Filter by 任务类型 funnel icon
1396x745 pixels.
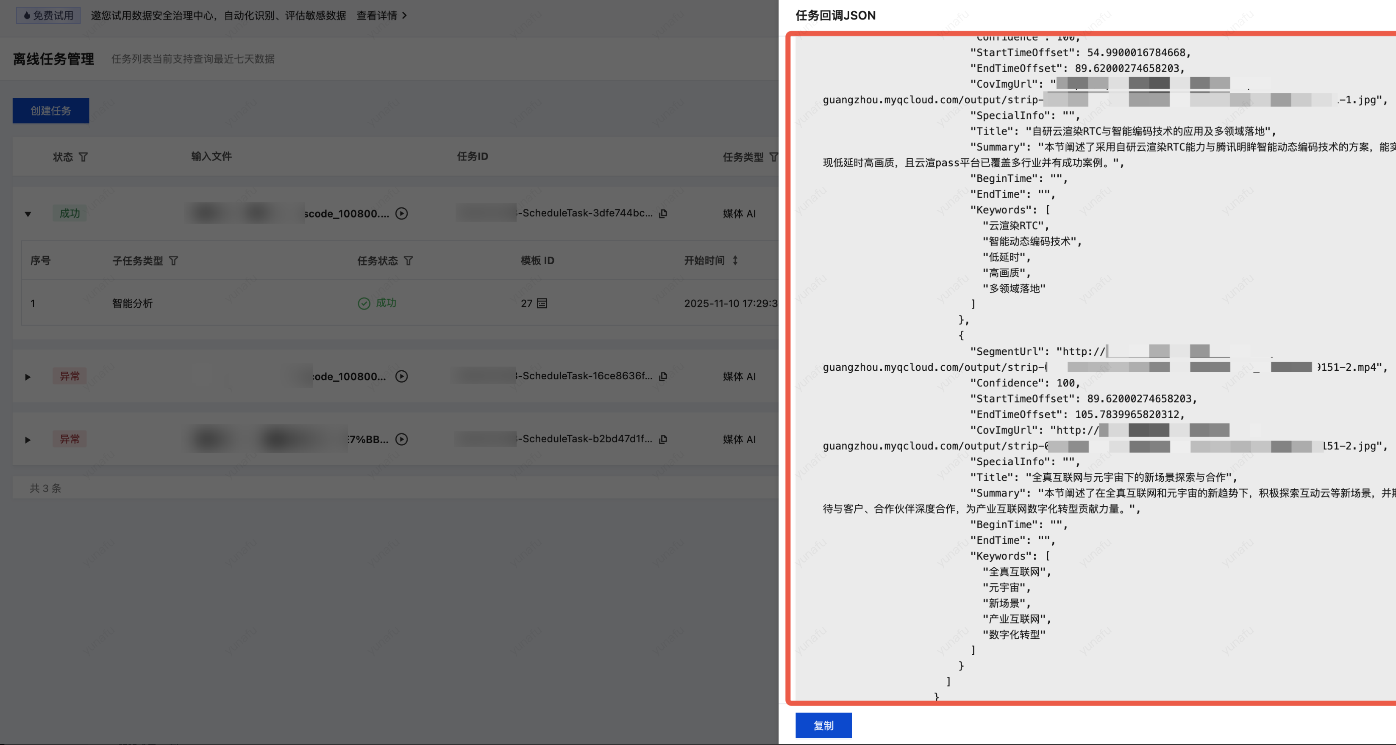coord(773,157)
